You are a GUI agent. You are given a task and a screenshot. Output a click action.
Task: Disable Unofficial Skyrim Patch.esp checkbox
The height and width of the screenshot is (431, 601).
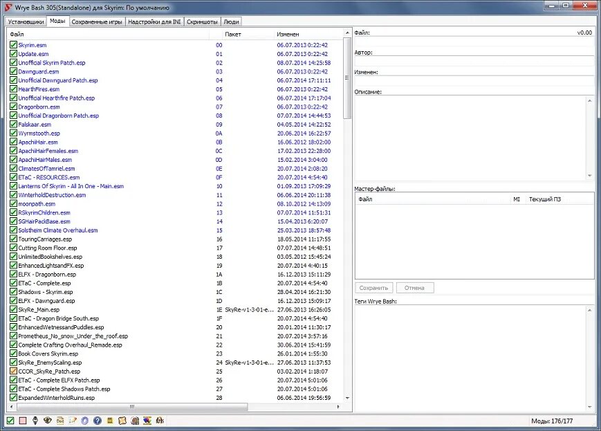[x=13, y=62]
